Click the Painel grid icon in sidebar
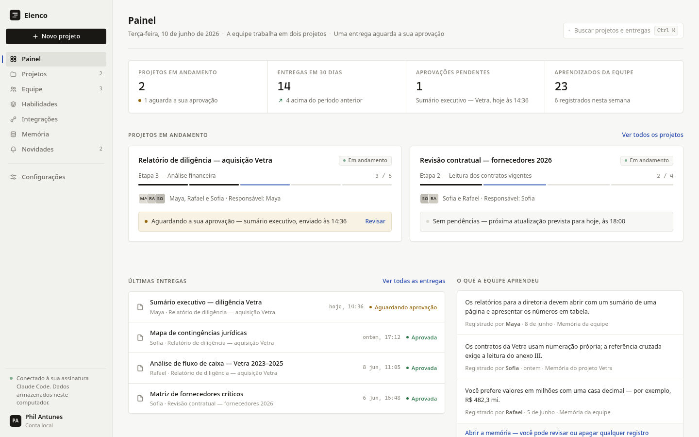Viewport: 699px width, 437px height. point(14,59)
